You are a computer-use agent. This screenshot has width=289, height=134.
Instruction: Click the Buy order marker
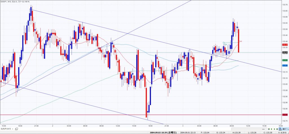226,44
